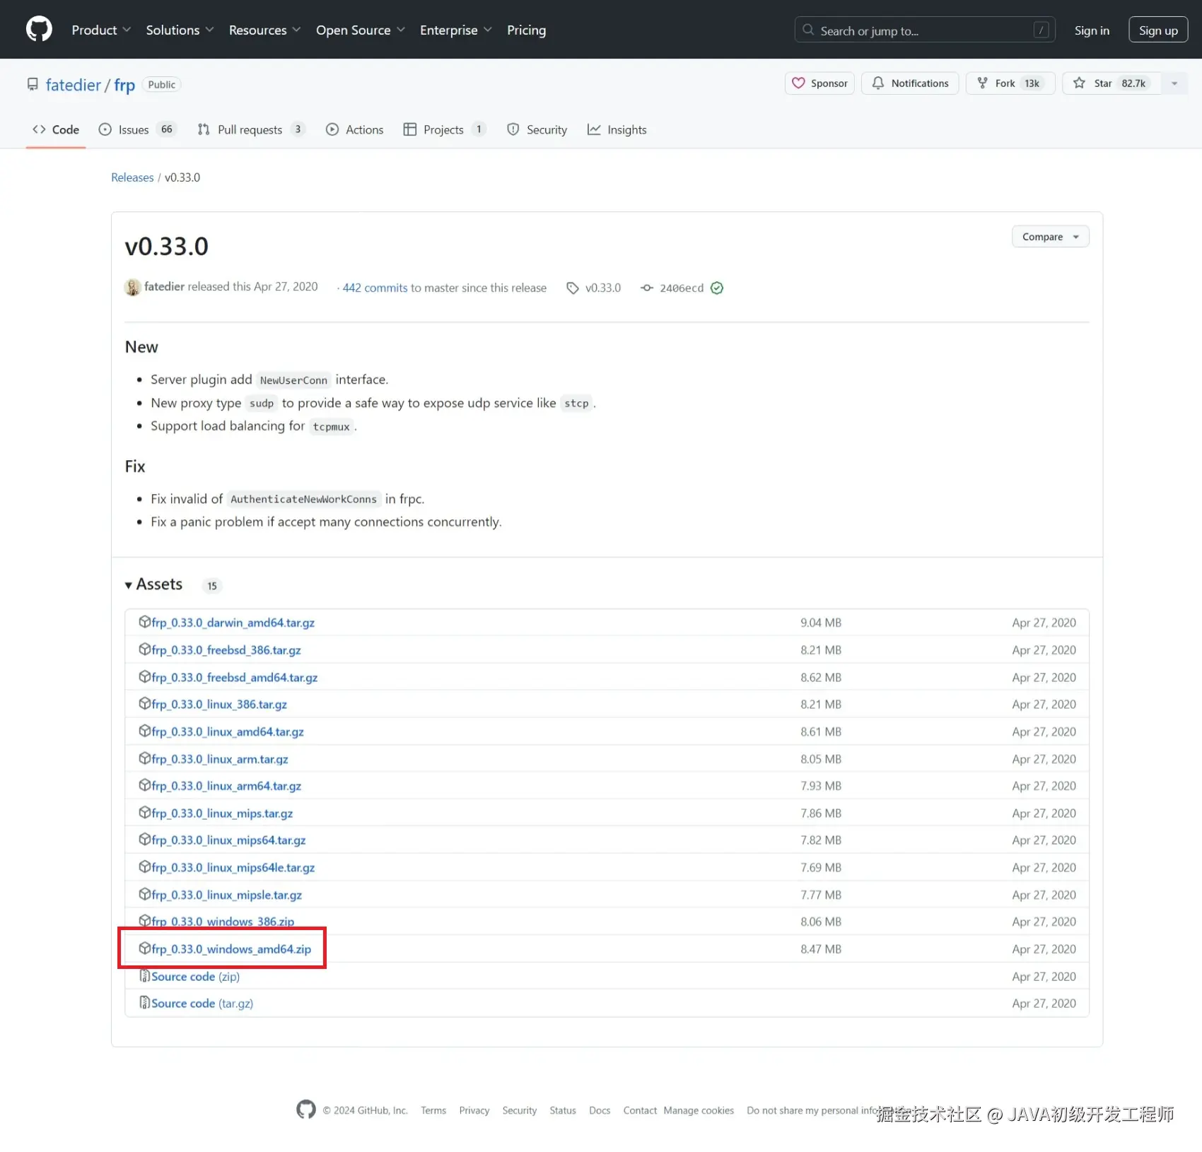Expand the Enterprise menu
This screenshot has width=1202, height=1152.
click(456, 30)
